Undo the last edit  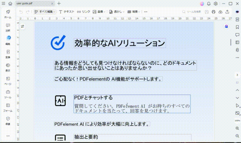21,12
